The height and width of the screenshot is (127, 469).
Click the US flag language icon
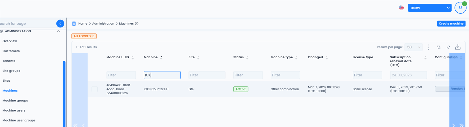(401, 8)
